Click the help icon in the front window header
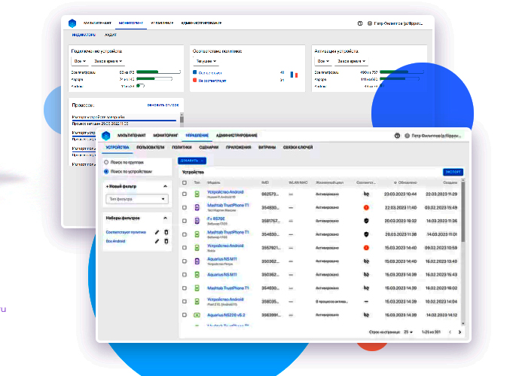 (396, 136)
